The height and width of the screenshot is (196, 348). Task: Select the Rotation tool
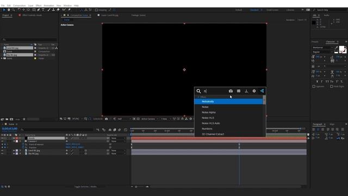[19, 10]
